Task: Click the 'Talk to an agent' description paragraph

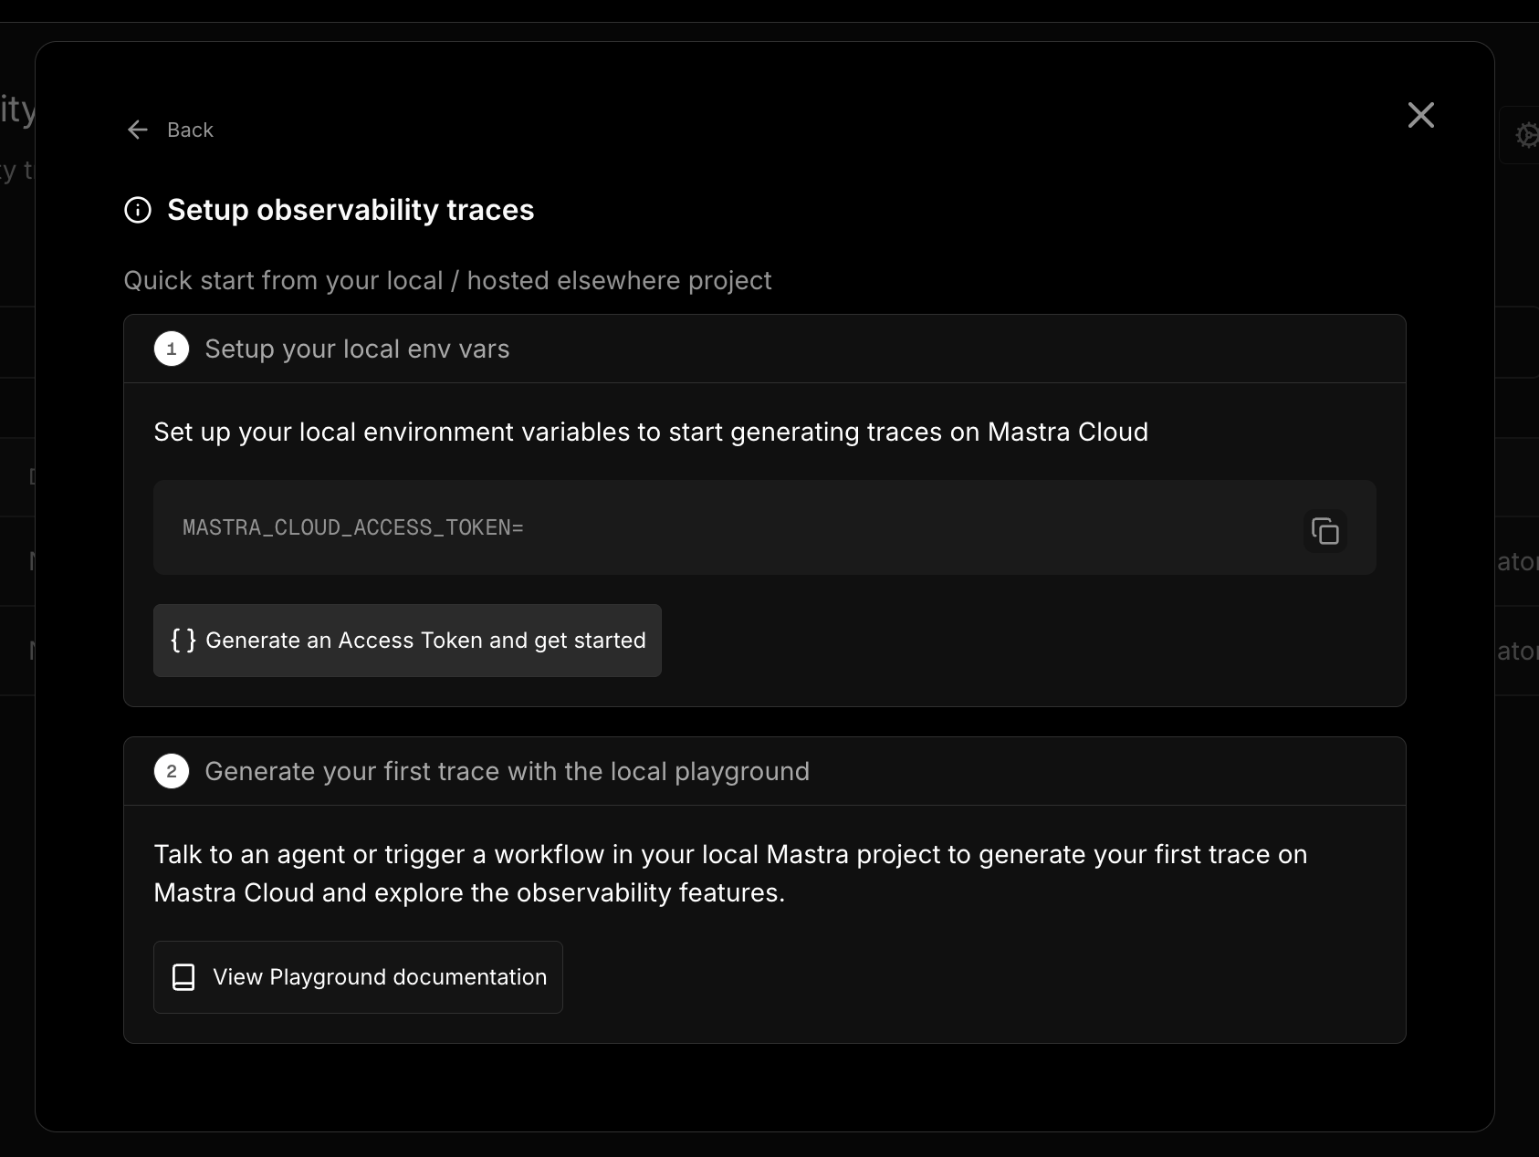Action: (730, 873)
